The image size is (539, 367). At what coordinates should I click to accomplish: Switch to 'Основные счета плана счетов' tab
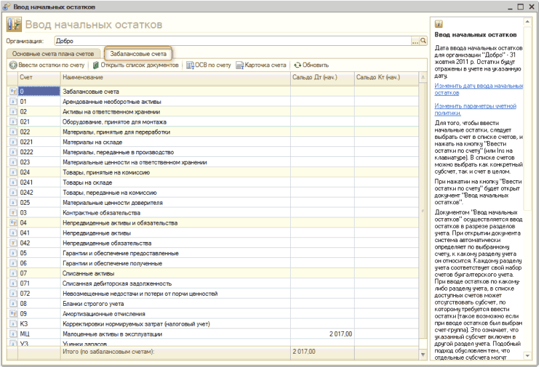coord(53,53)
